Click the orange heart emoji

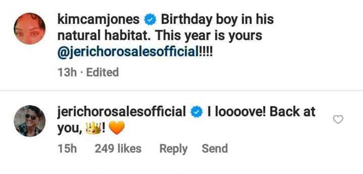pos(117,130)
